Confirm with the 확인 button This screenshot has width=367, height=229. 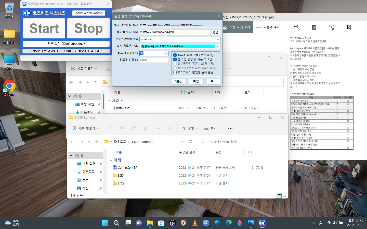[x=196, y=81]
